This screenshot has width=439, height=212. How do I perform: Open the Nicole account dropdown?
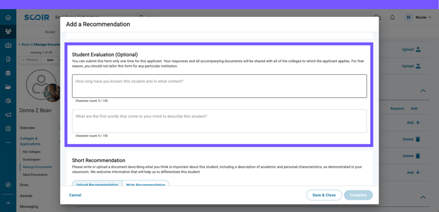[x=423, y=18]
